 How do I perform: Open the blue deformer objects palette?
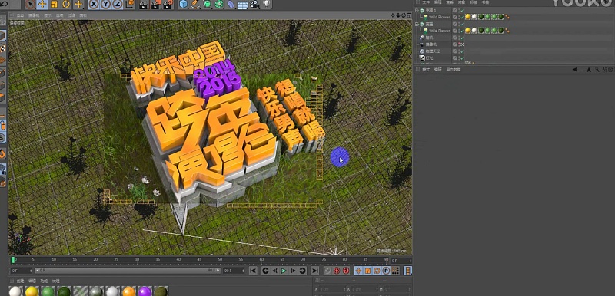pos(231,5)
